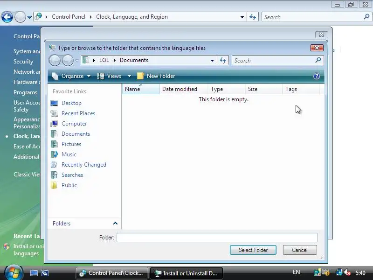Click the arrow between LOL and Documents
373x280 pixels.
pyautogui.click(x=115, y=60)
